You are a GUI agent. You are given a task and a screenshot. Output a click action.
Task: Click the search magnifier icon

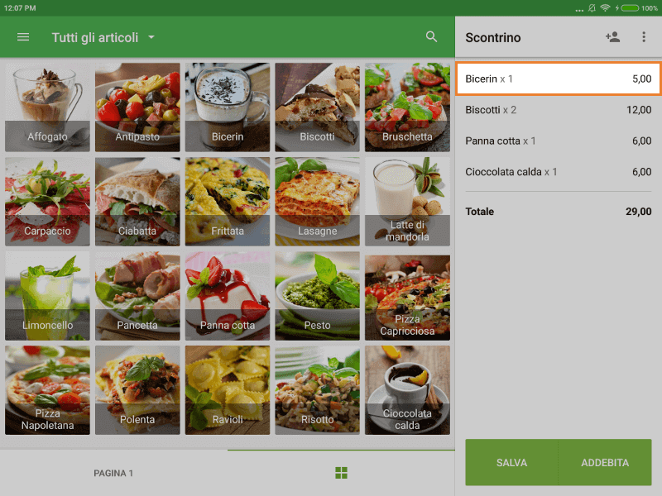coord(431,37)
